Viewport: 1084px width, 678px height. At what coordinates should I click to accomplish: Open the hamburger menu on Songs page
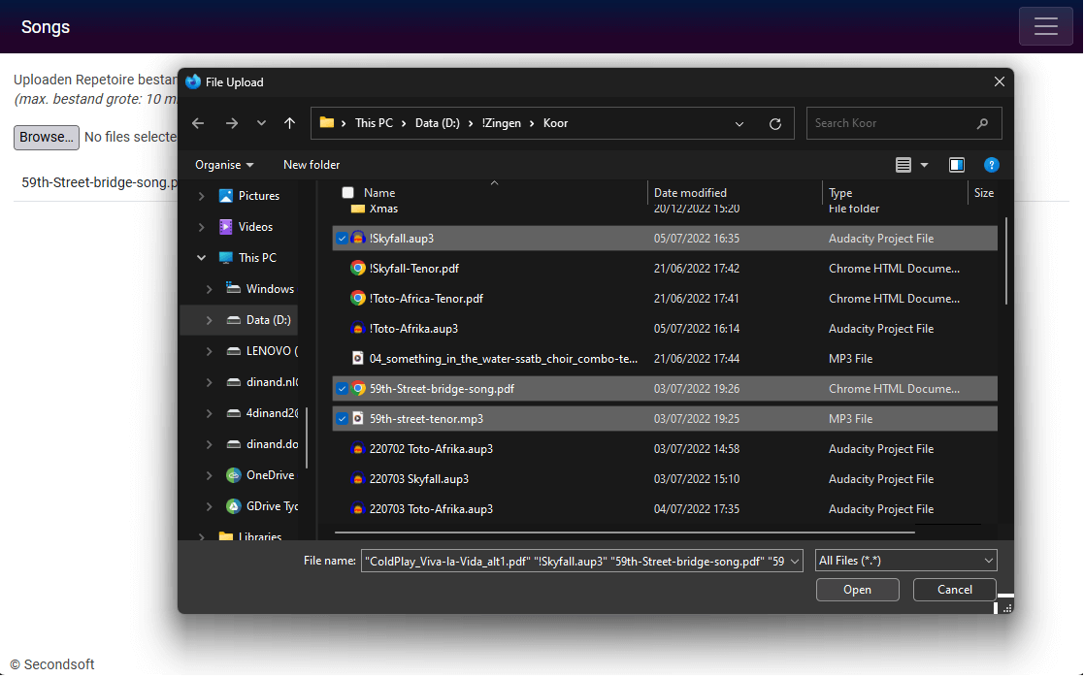pos(1045,26)
